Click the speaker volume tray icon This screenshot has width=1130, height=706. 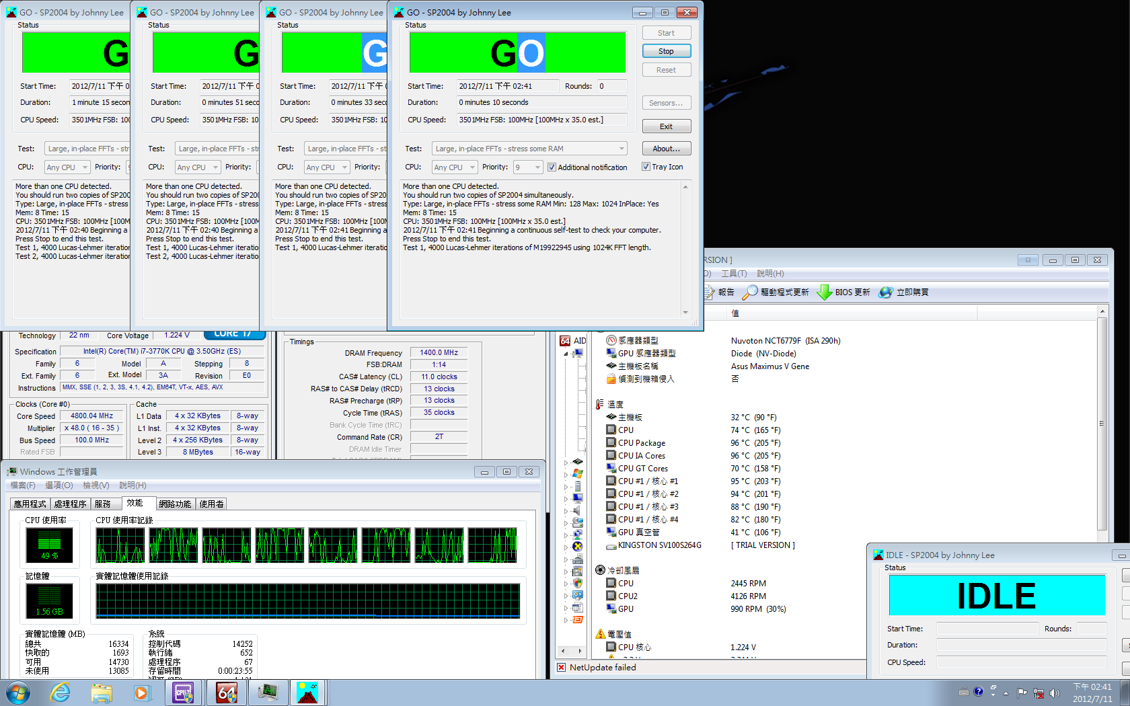[1054, 693]
